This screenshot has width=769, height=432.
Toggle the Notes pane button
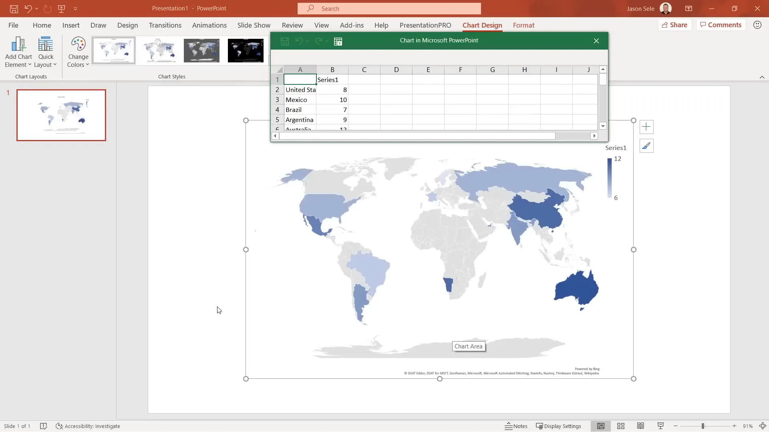click(516, 426)
